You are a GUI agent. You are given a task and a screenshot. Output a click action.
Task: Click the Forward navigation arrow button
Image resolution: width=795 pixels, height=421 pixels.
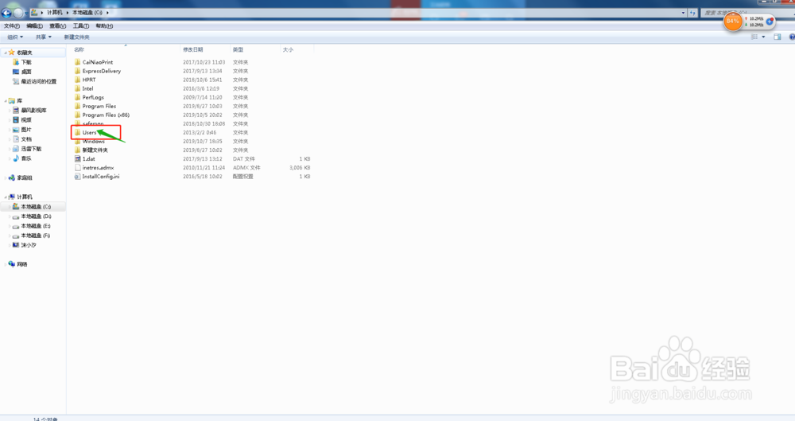coord(18,13)
